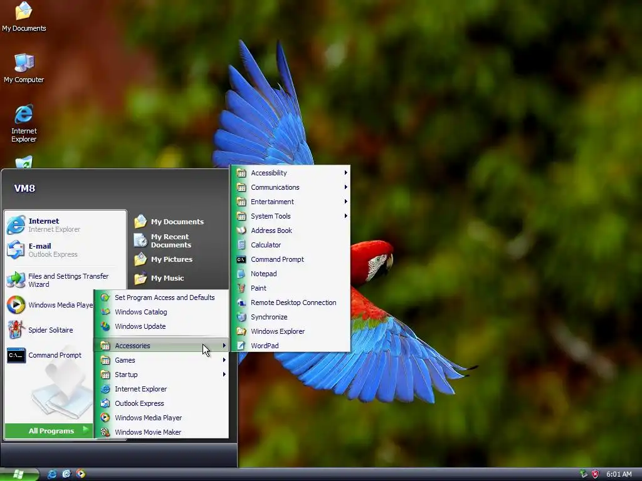This screenshot has height=481, width=642.
Task: Expand the System Tools submenu arrow
Action: 345,216
